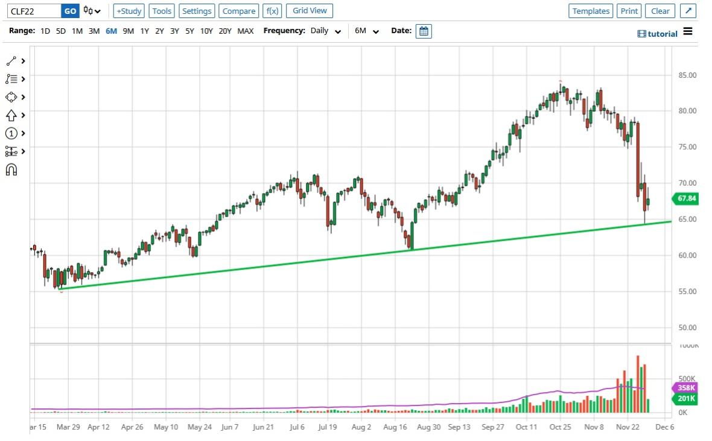Open the tutorial link
712x441 pixels.
658,34
